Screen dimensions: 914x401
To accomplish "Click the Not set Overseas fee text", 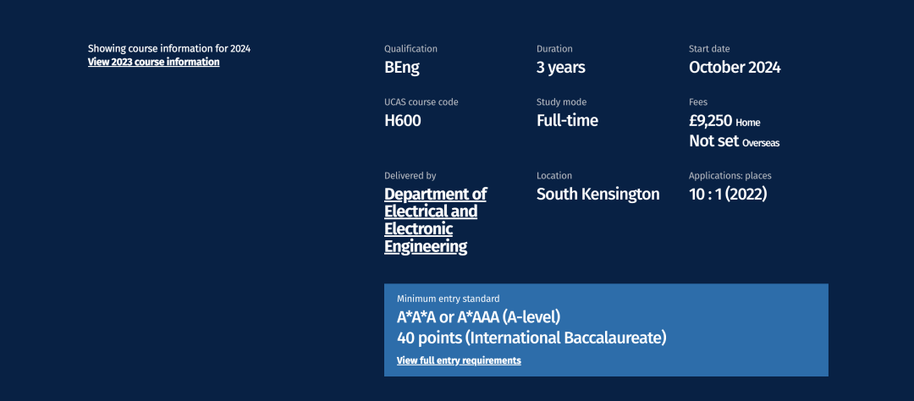I will coord(734,142).
